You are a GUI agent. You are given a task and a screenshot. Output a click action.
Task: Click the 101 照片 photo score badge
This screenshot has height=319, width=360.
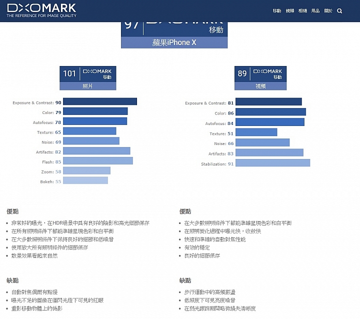[87, 78]
